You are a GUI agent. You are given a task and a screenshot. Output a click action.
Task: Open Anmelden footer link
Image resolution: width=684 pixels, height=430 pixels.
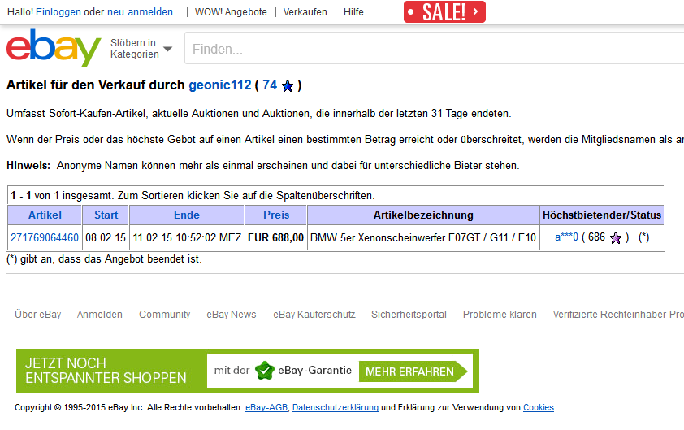point(99,315)
